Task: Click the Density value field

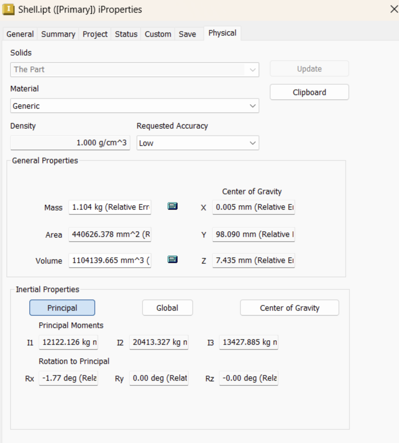Action: click(70, 143)
